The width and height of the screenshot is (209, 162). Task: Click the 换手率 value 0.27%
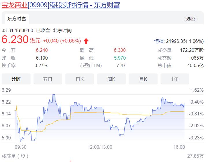click(x=41, y=65)
